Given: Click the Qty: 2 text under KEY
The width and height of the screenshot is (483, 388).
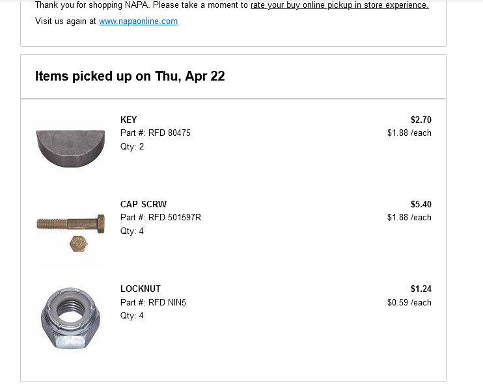Looking at the screenshot, I should (x=132, y=146).
